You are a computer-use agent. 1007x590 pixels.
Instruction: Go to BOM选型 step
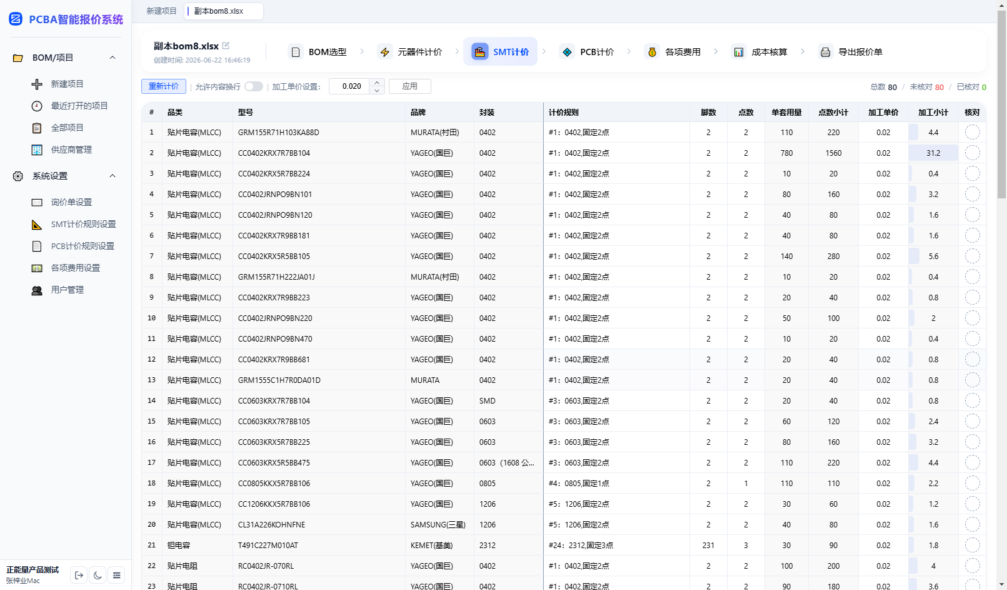pyautogui.click(x=318, y=52)
